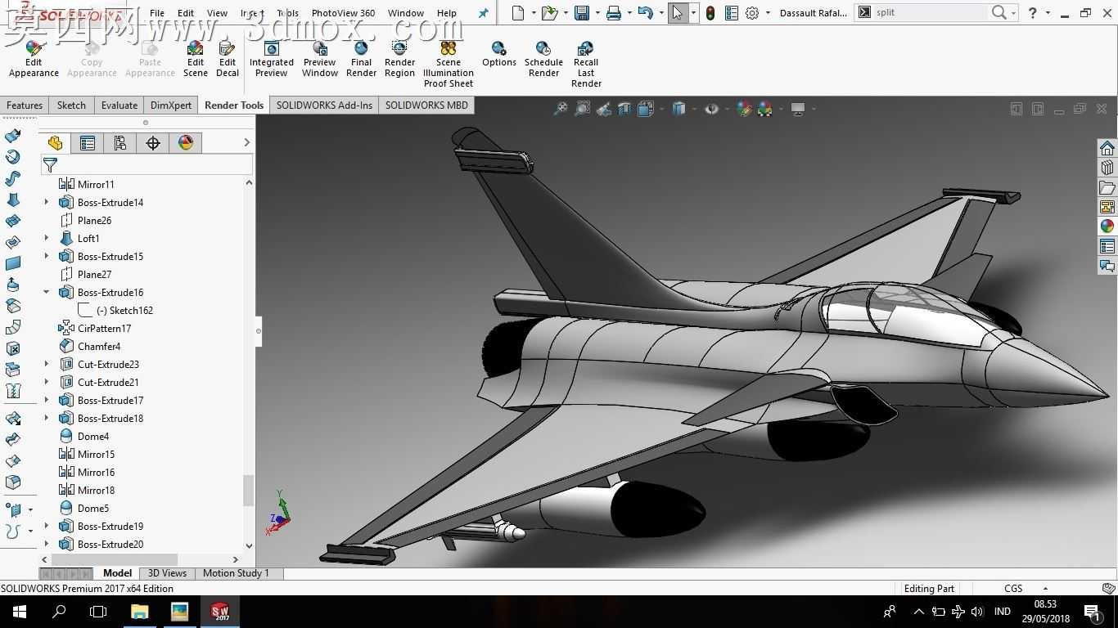The image size is (1118, 628).
Task: Open File Explorer in the task pane
Action: coord(1107,187)
